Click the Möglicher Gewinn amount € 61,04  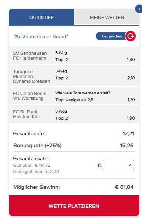(x=124, y=187)
